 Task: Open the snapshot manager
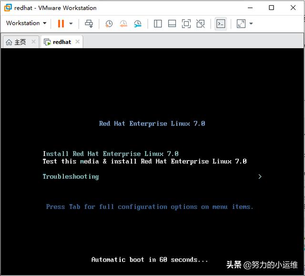138,24
